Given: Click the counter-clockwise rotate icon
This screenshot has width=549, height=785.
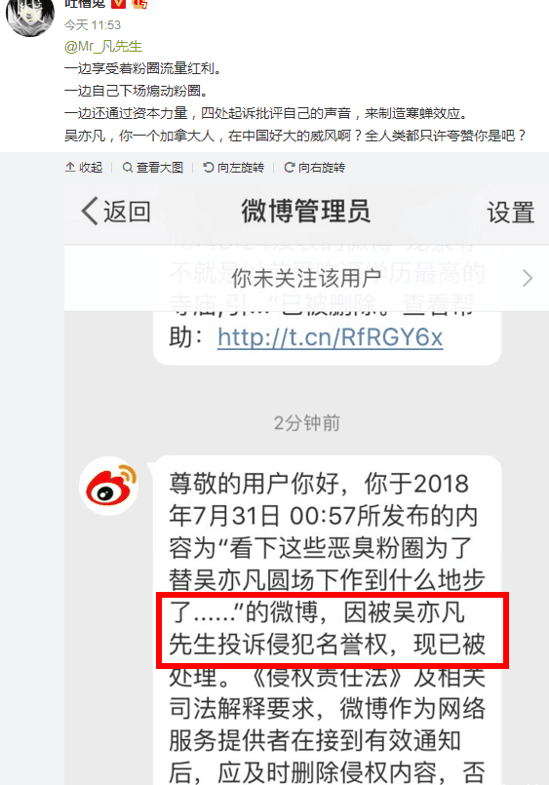Looking at the screenshot, I should pyautogui.click(x=208, y=167).
